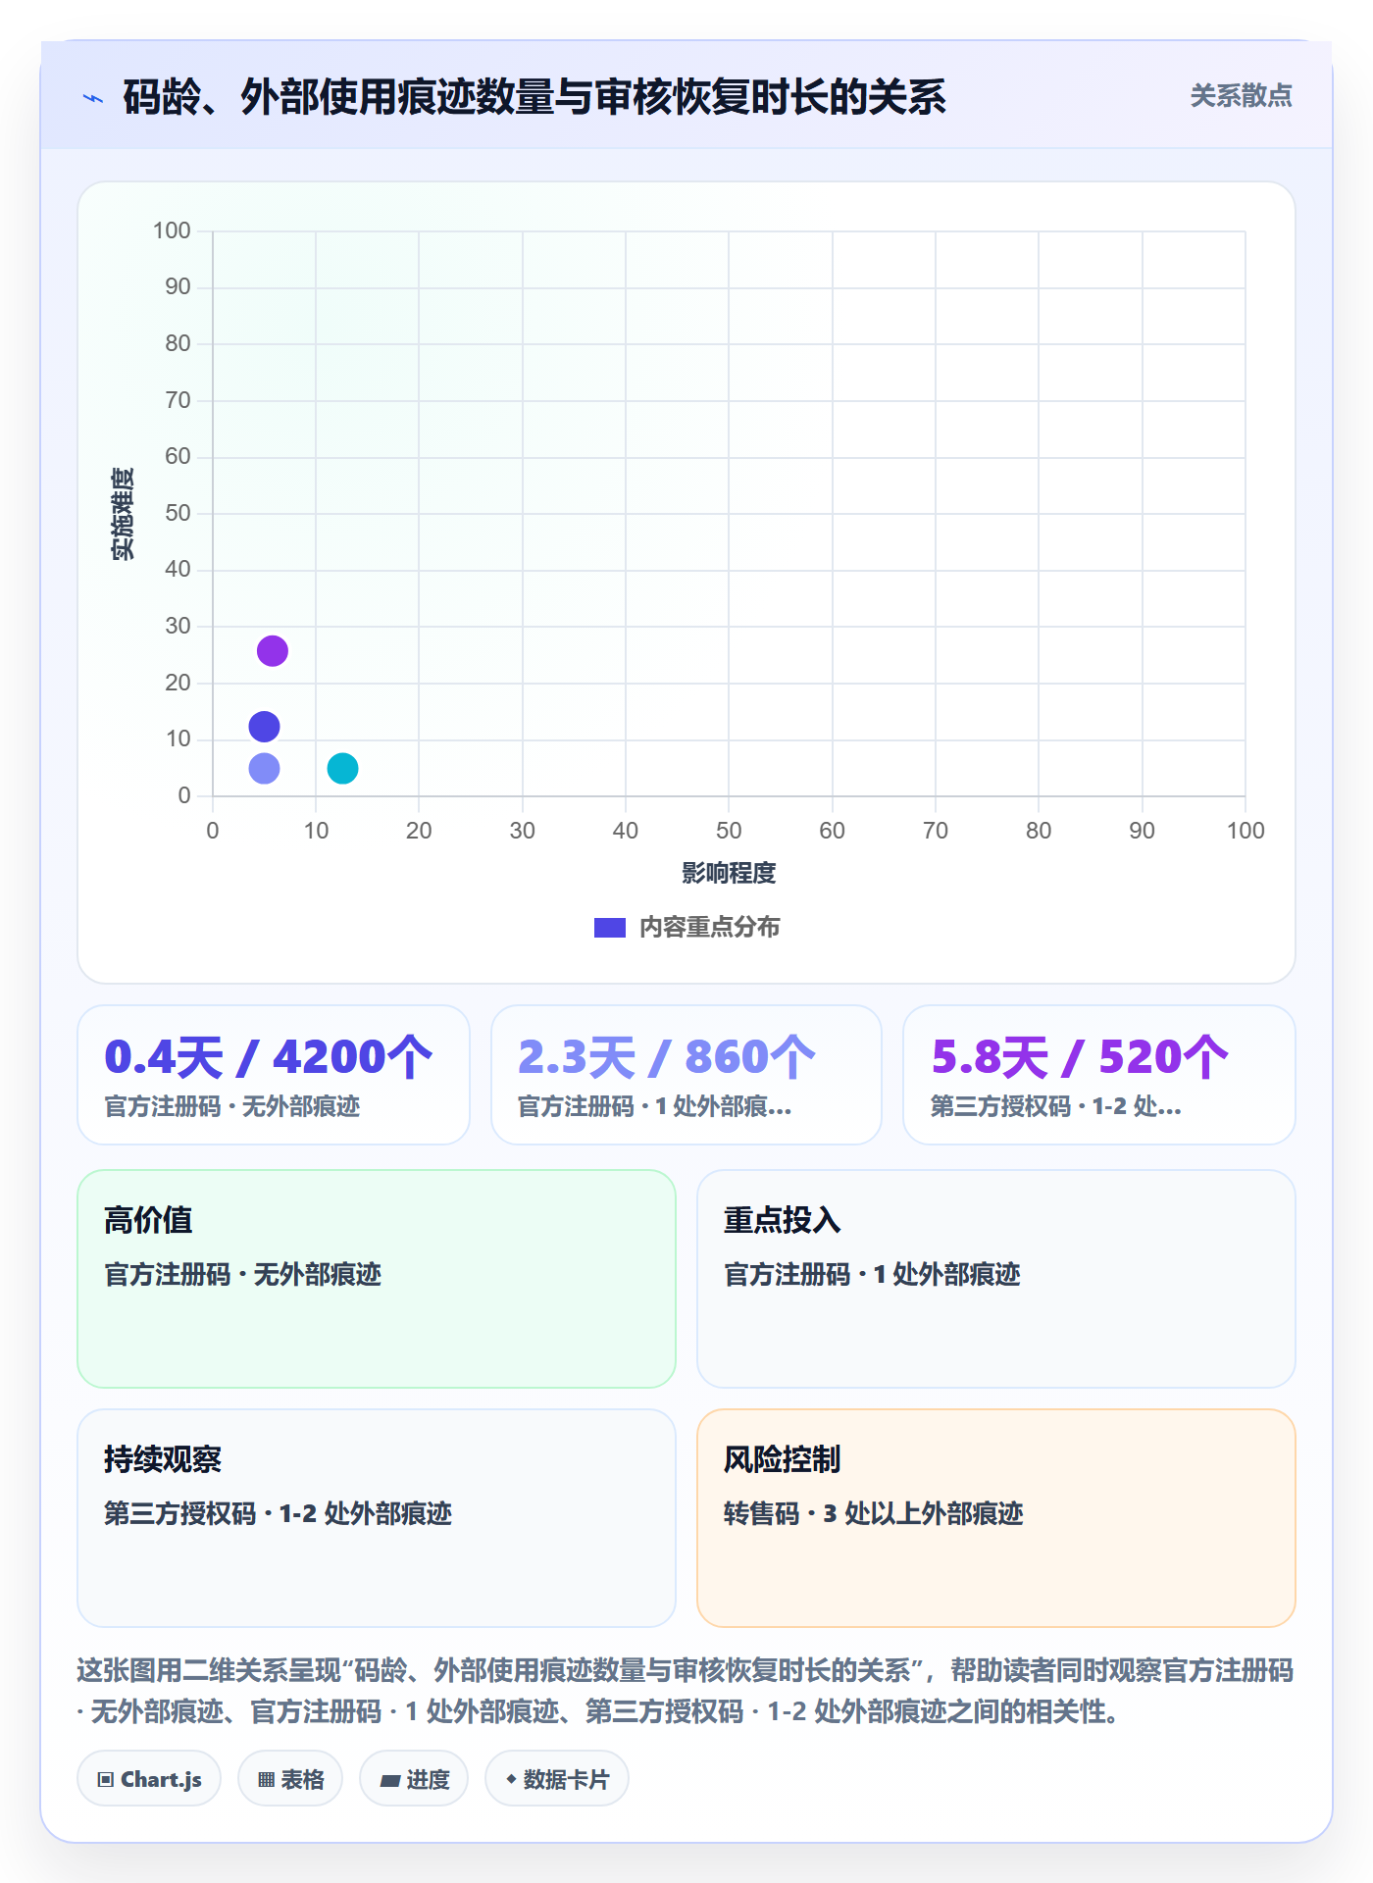The image size is (1373, 1883).
Task: Click the 关系散点 label in the header
Action: coord(1241,96)
